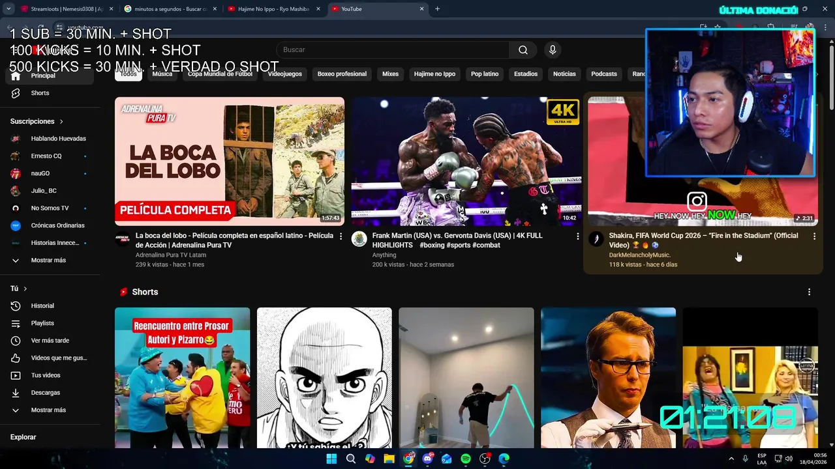This screenshot has width=835, height=469.
Task: Click Explorar heading in sidebar
Action: (x=23, y=437)
